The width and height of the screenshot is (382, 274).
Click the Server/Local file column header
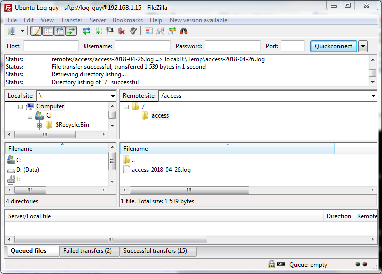164,216
